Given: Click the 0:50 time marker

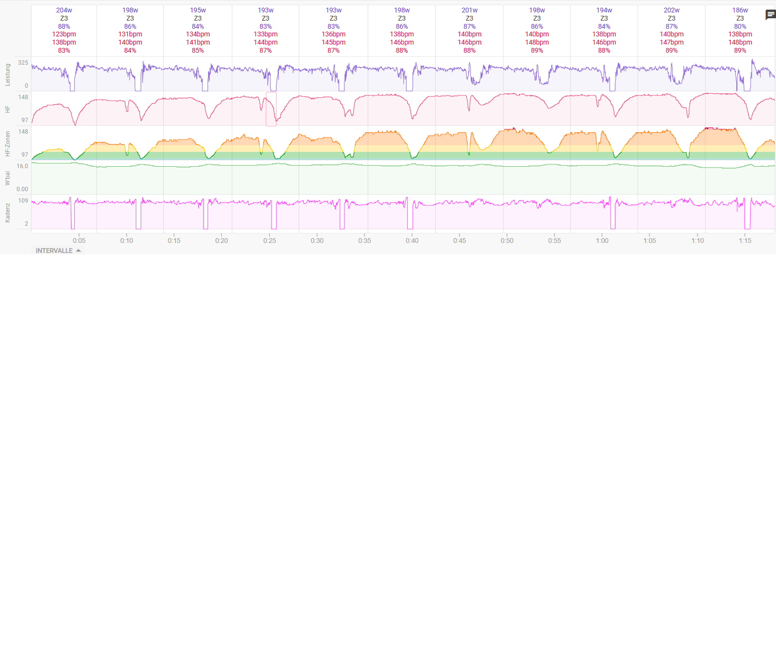Looking at the screenshot, I should coord(507,241).
